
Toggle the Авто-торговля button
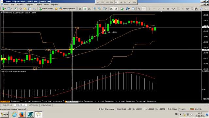coord(67,9)
